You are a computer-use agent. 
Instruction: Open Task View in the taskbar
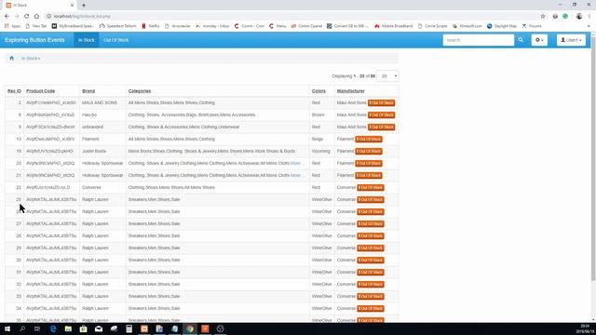(x=37, y=328)
